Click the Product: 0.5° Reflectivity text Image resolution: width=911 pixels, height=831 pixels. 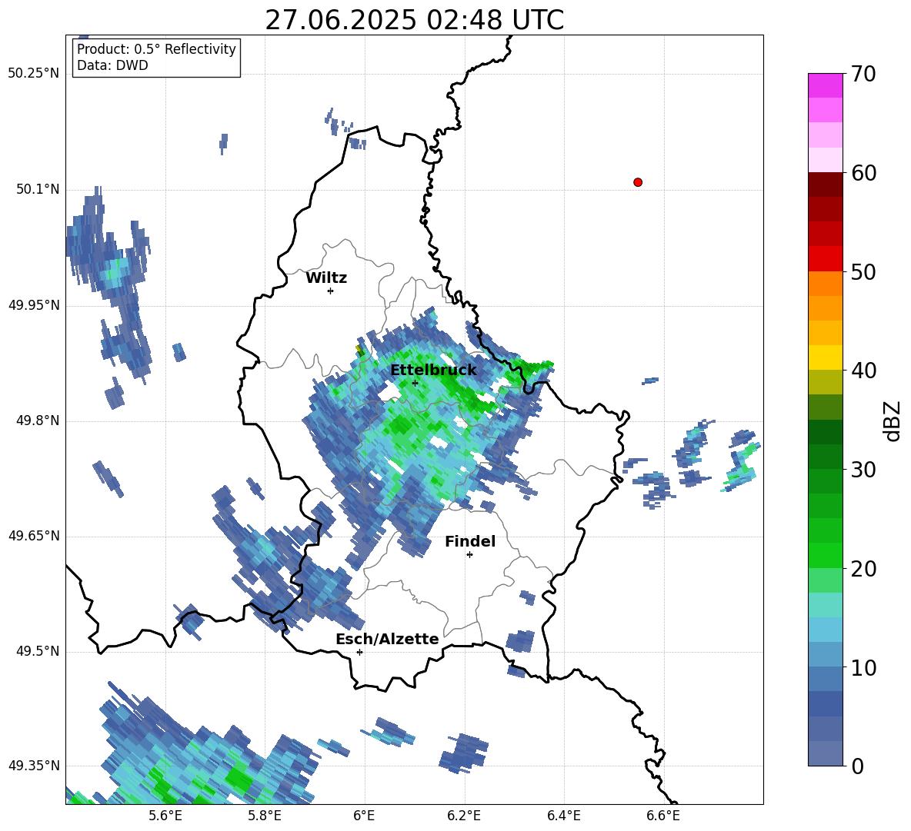pyautogui.click(x=156, y=49)
